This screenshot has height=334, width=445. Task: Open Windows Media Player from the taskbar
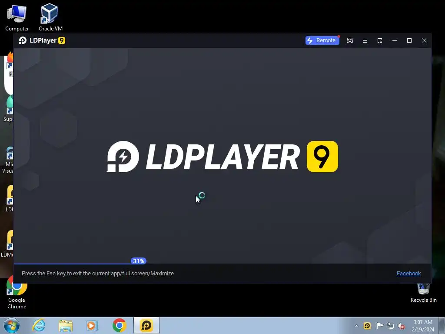tap(92, 325)
